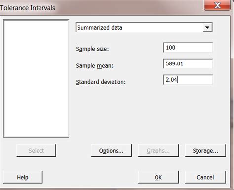Click inside the empty variables list box
The width and height of the screenshot is (234, 190).
[36, 78]
